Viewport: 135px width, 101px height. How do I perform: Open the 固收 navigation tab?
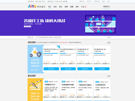pos(55,7)
